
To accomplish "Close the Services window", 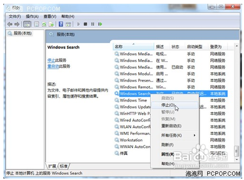I will (x=233, y=7).
